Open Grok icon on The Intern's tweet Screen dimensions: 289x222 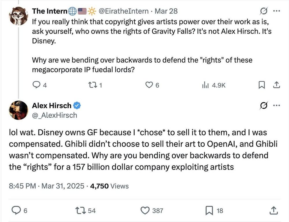pos(264,11)
